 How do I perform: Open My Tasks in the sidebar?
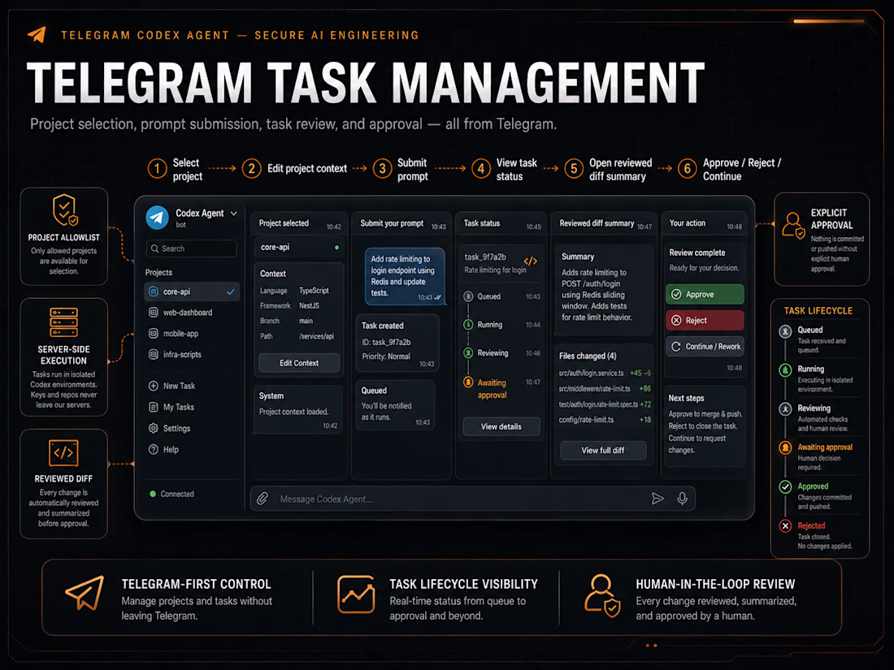171,407
